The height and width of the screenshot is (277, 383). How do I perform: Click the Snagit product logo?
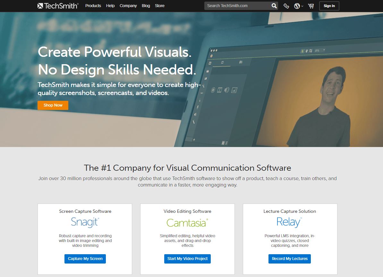tap(85, 222)
